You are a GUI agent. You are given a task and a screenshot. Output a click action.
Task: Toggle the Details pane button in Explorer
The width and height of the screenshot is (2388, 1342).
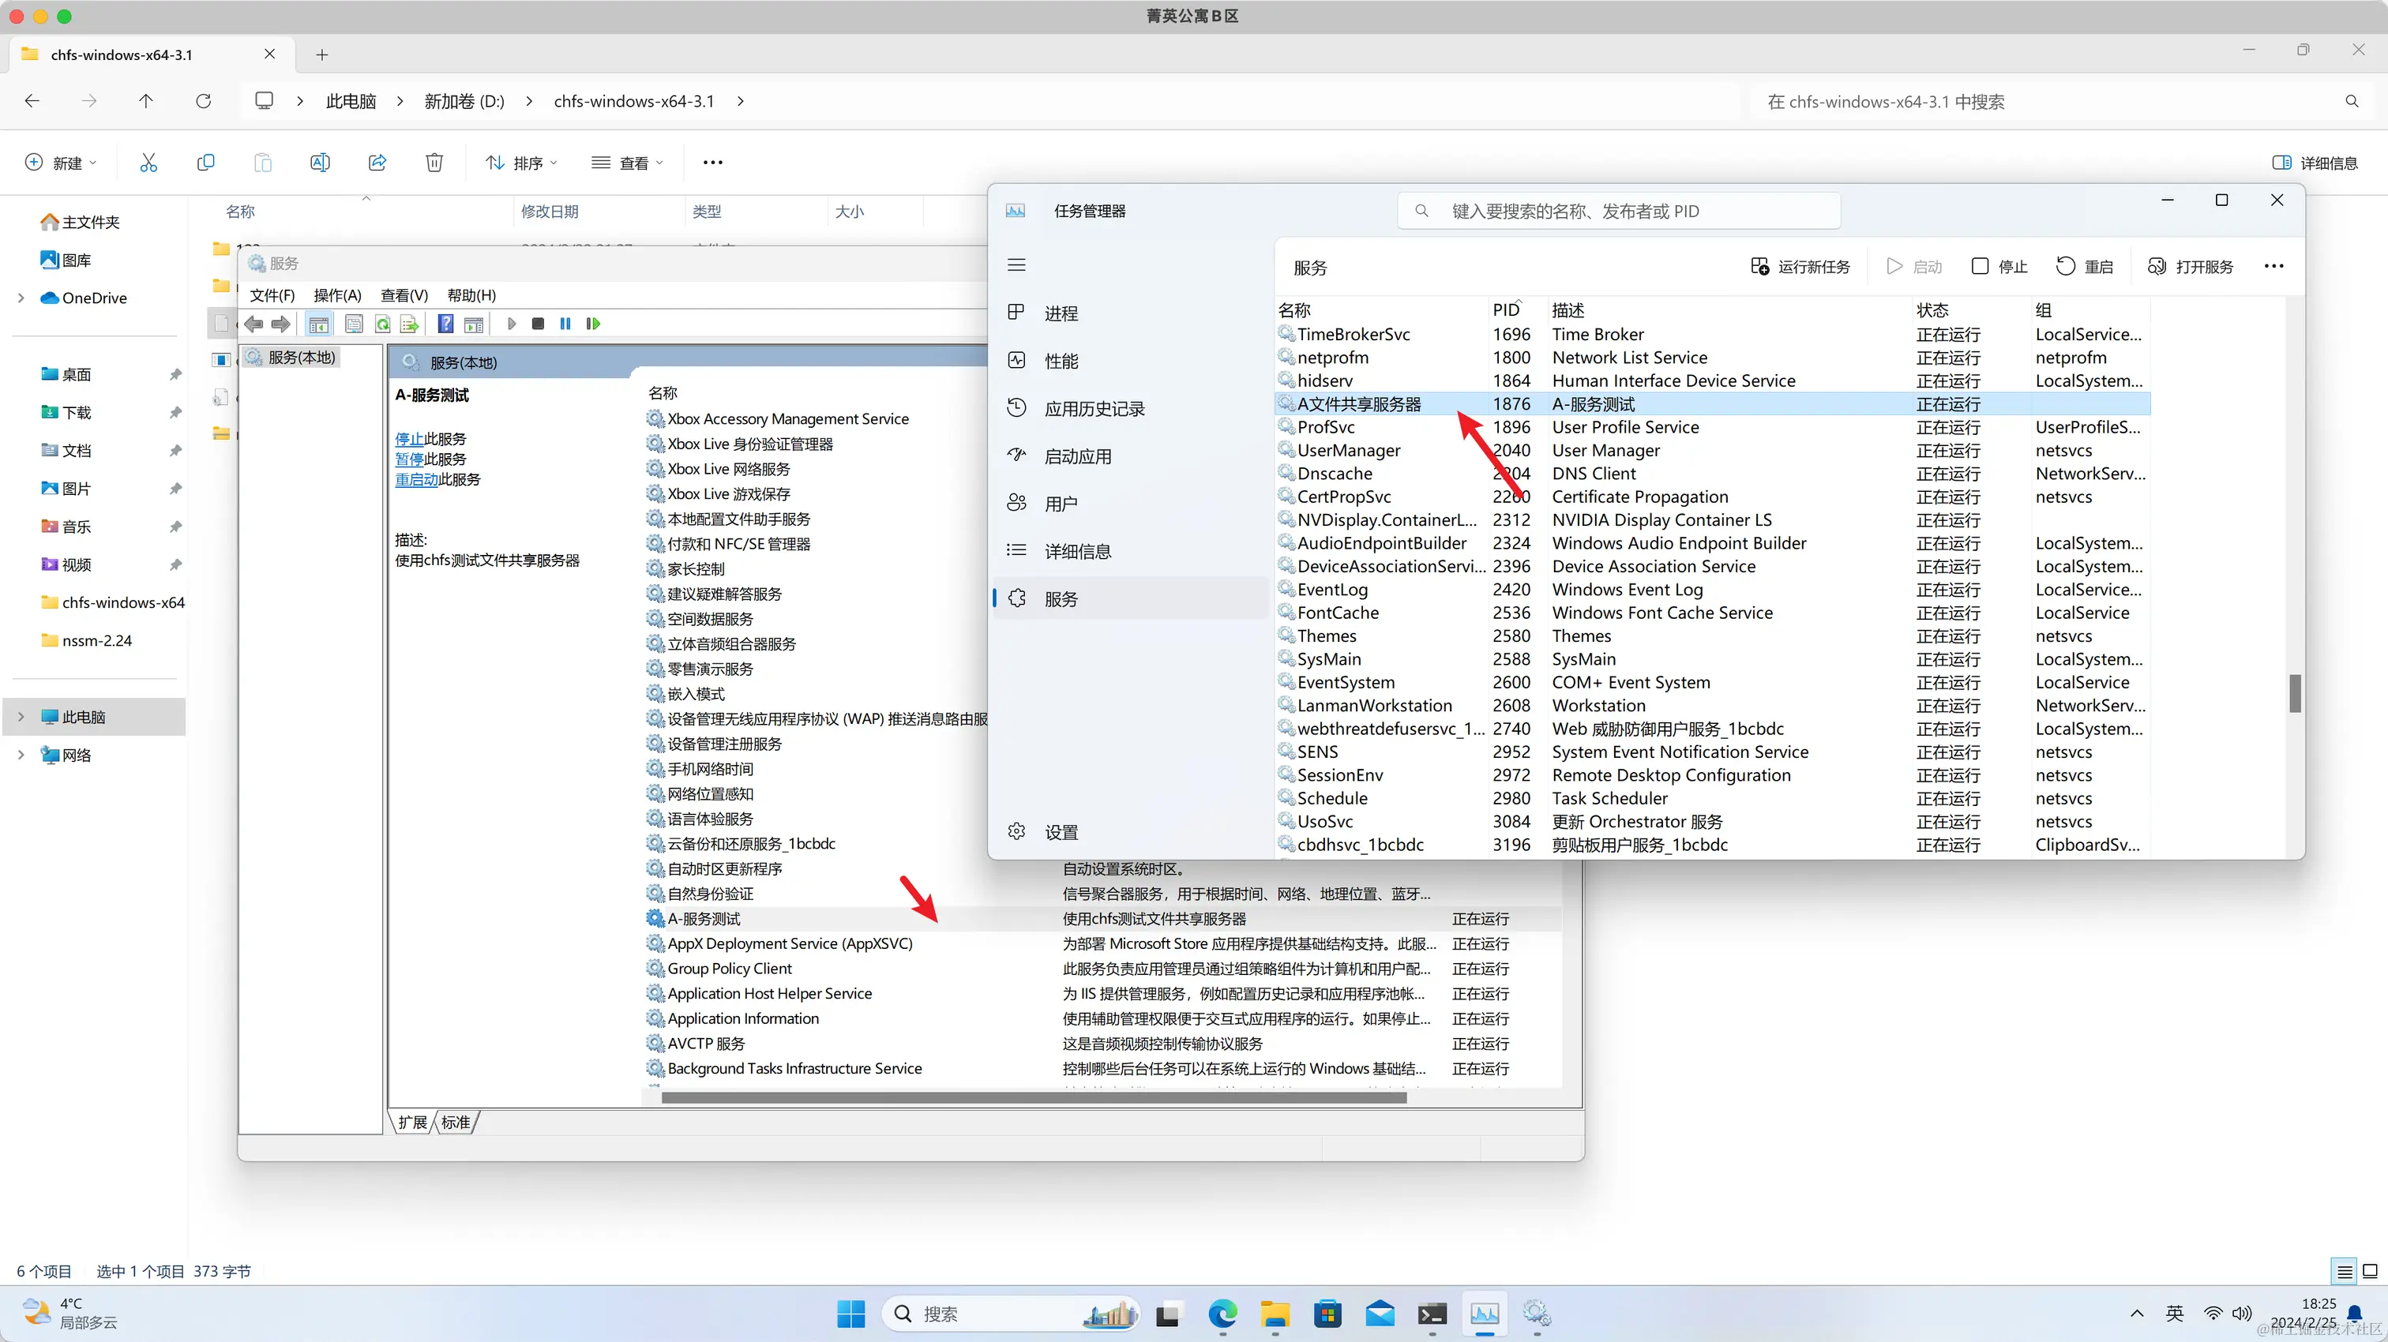pyautogui.click(x=2315, y=163)
